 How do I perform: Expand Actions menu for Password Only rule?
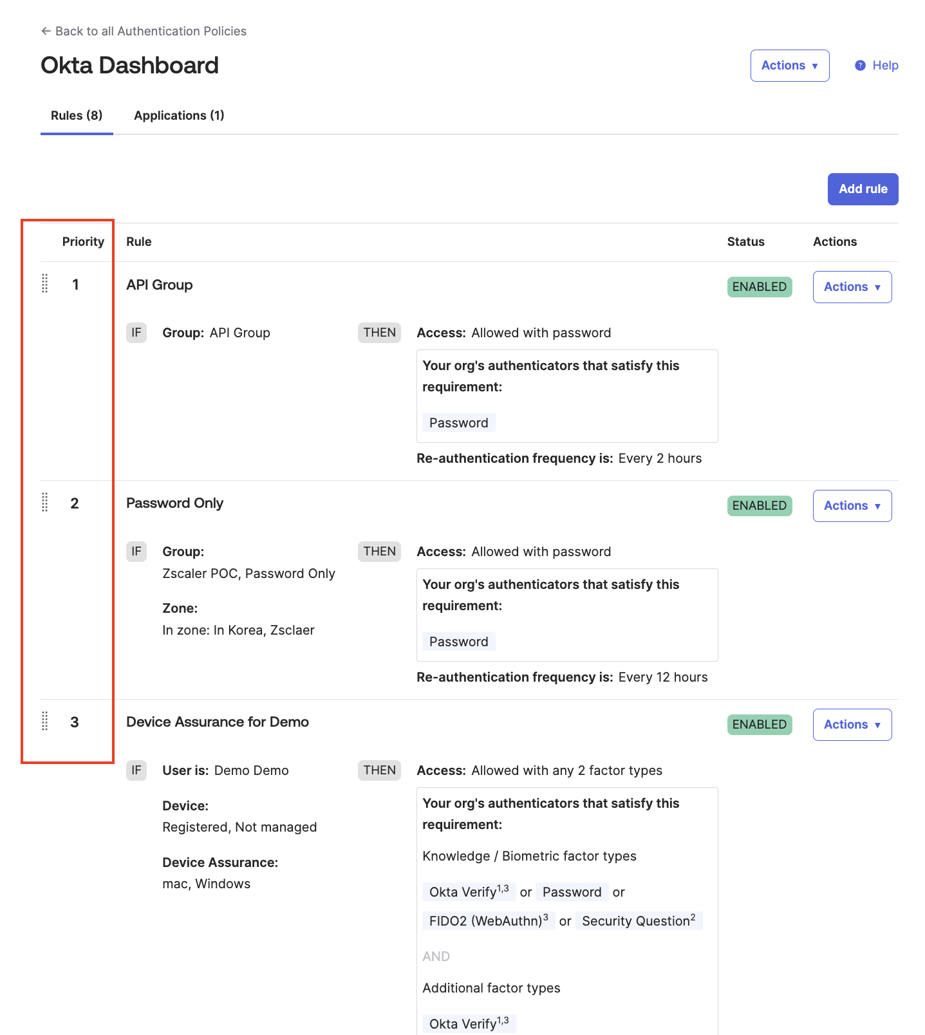[x=852, y=506]
